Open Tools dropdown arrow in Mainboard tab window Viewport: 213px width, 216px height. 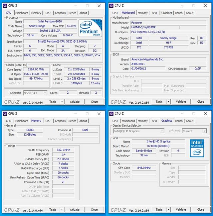click(x=168, y=102)
